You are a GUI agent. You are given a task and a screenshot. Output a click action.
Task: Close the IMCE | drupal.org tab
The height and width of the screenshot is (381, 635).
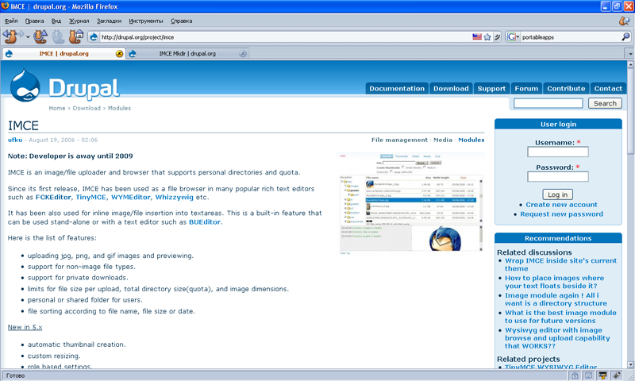[119, 53]
